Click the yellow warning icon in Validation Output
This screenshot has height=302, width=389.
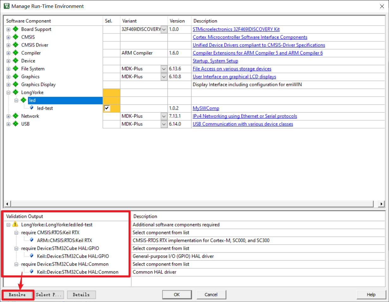pyautogui.click(x=15, y=225)
